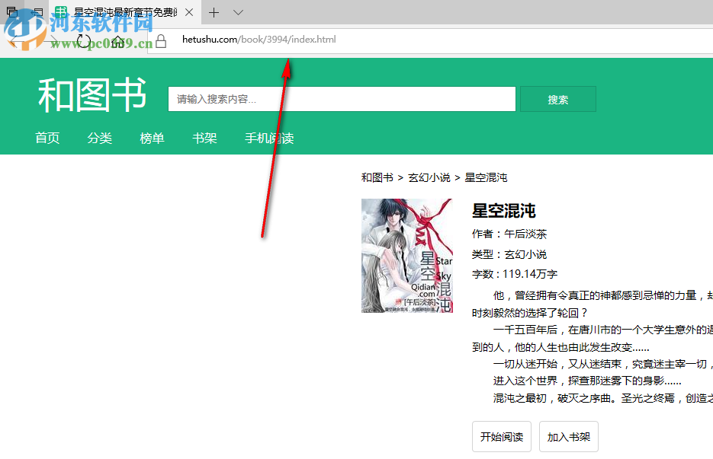This screenshot has height=459, width=713.
Task: Click the 开始阅读 reading button
Action: 501,436
